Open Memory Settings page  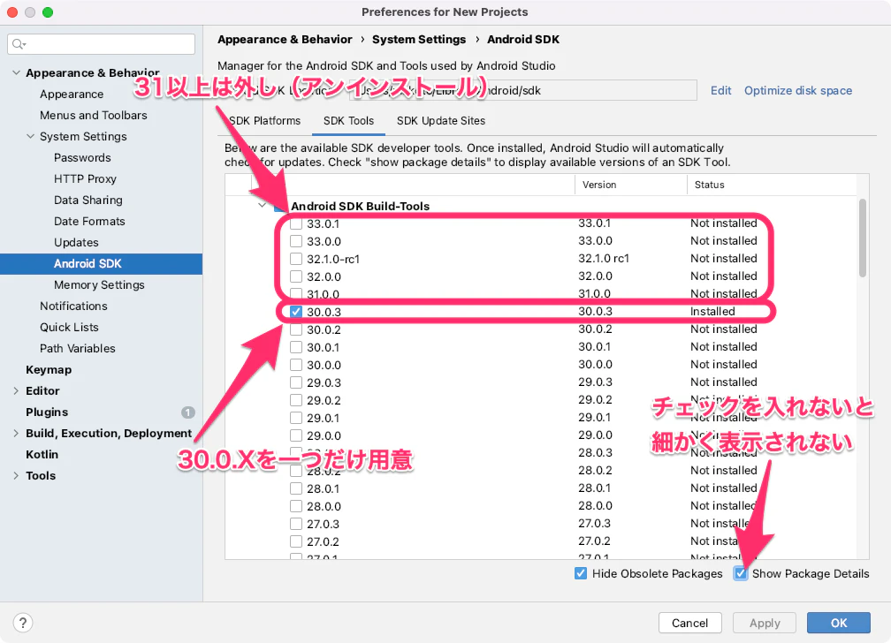pyautogui.click(x=99, y=284)
